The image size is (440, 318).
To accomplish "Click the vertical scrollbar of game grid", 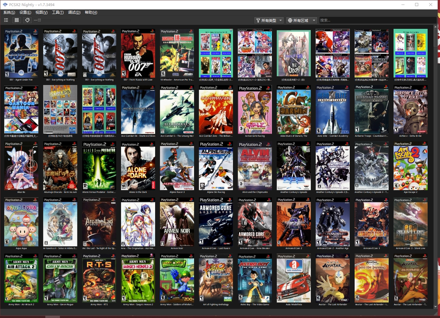I will (436, 167).
